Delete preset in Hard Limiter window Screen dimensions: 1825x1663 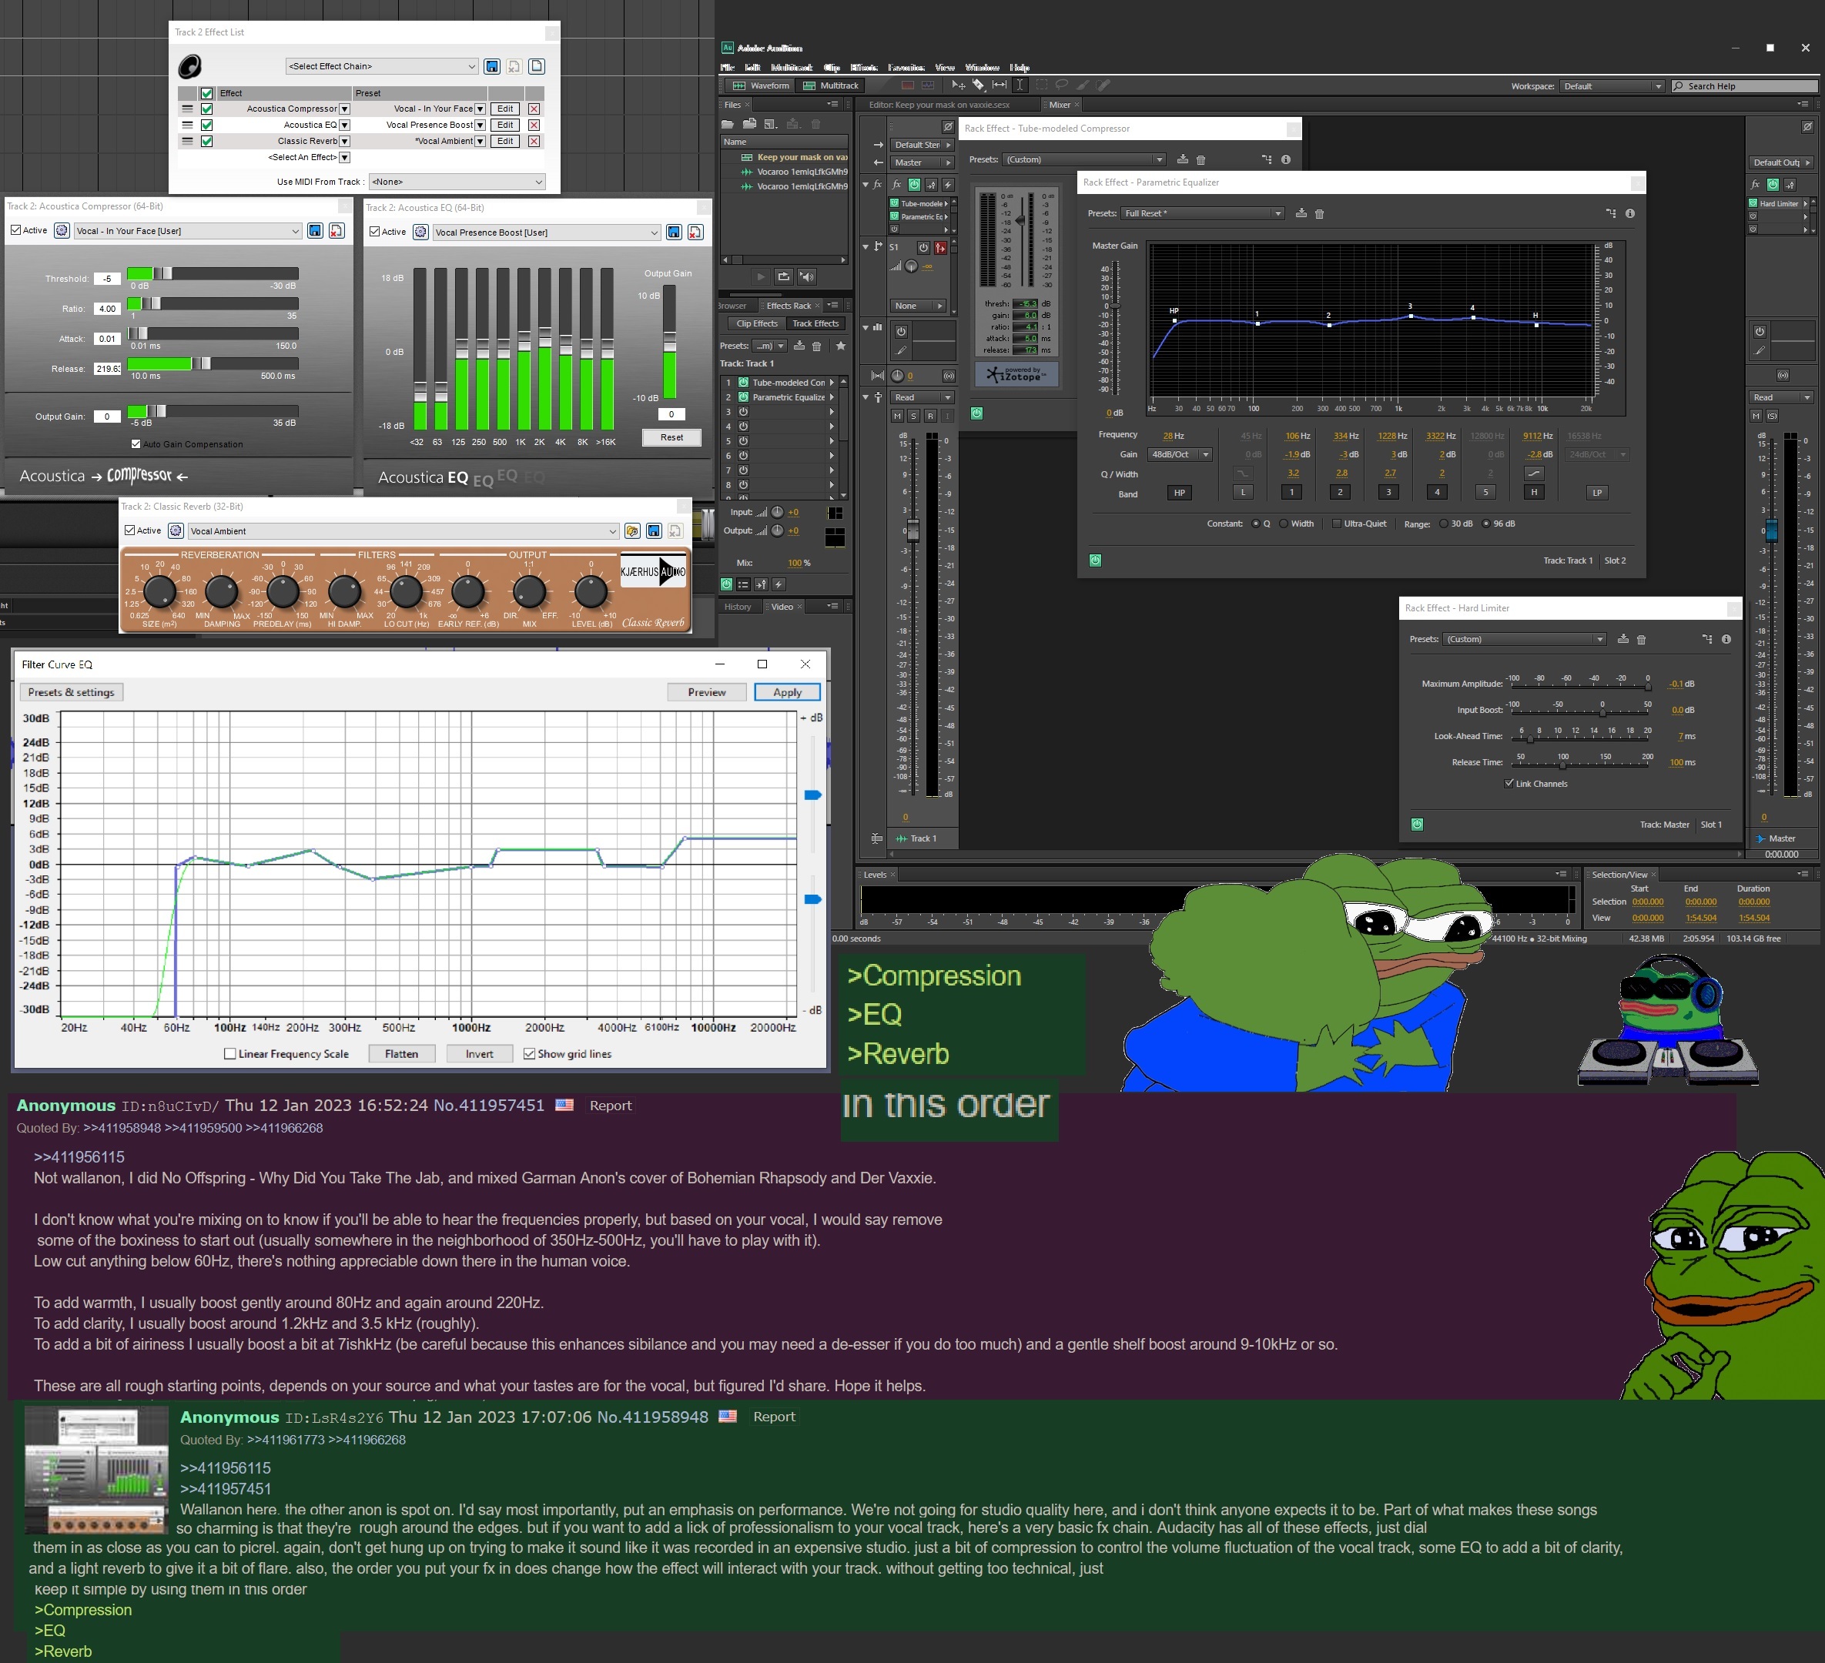tap(1641, 639)
